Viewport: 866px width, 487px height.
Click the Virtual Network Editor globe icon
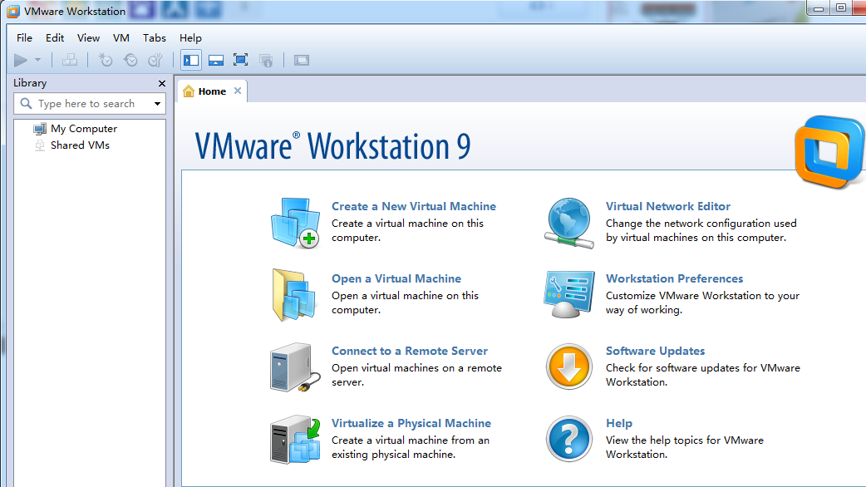[x=568, y=223]
